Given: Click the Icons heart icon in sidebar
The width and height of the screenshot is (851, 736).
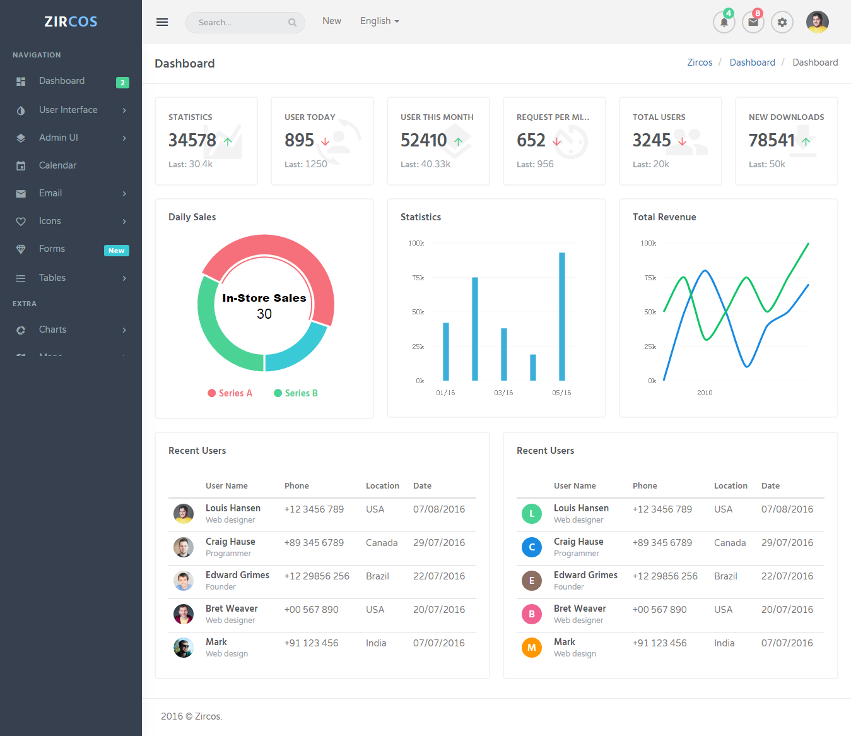Looking at the screenshot, I should pos(21,222).
